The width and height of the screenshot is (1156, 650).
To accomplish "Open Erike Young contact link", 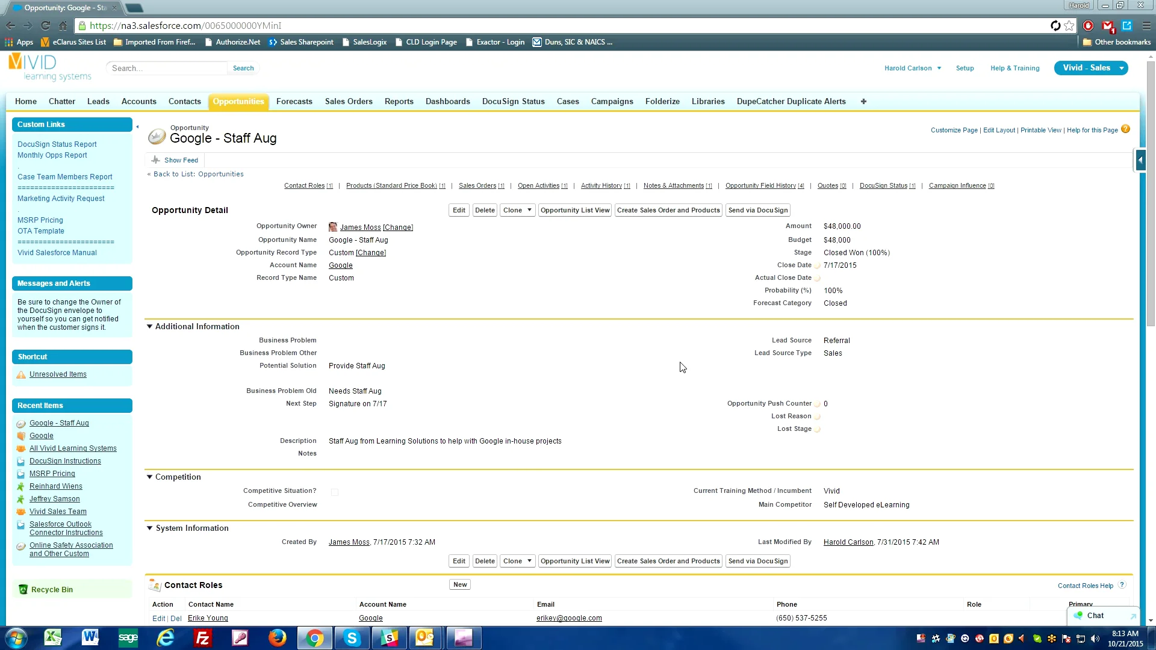I will click(208, 618).
